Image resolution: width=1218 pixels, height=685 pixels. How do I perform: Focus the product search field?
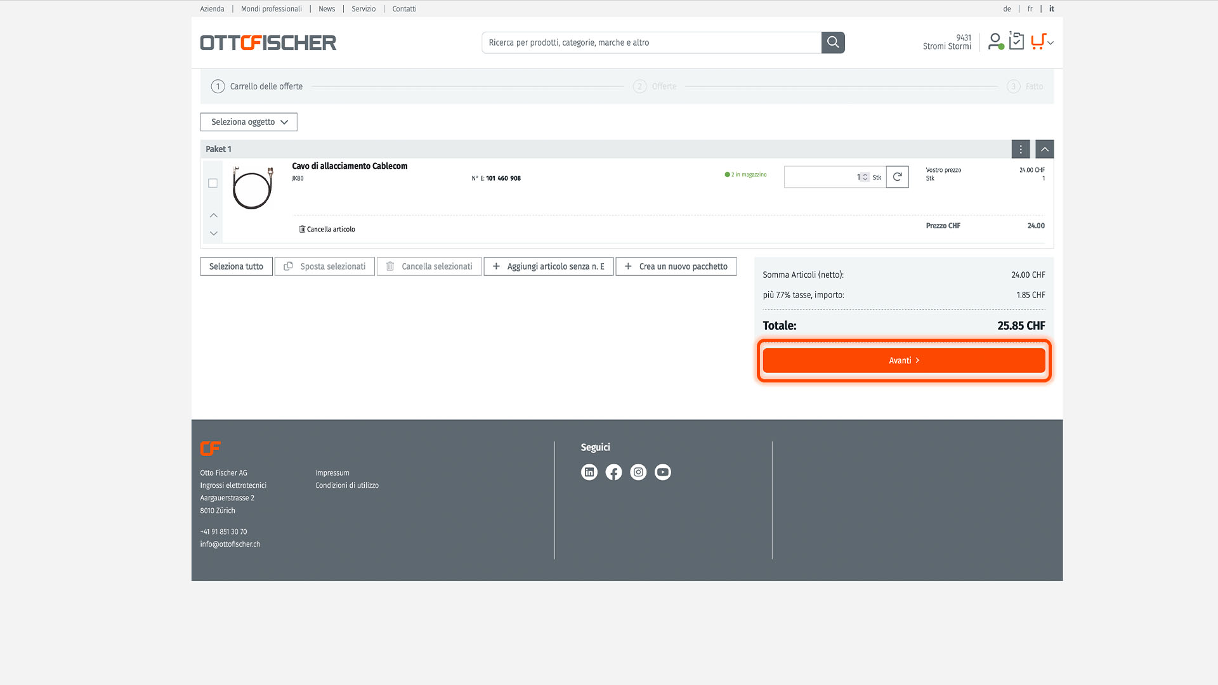coord(652,42)
